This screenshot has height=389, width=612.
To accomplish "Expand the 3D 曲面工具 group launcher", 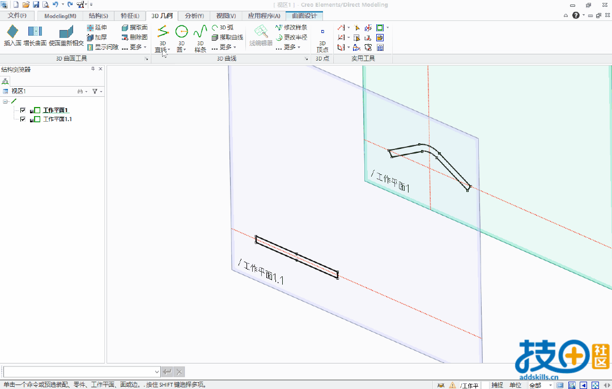I will pos(146,59).
